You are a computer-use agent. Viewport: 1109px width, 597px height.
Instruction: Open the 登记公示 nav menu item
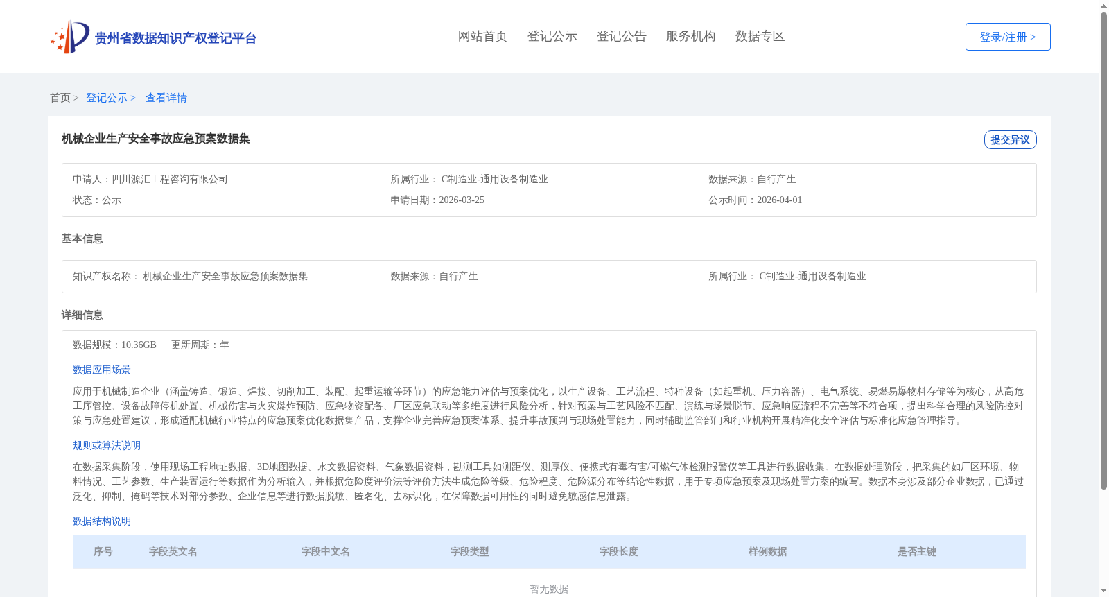point(552,36)
